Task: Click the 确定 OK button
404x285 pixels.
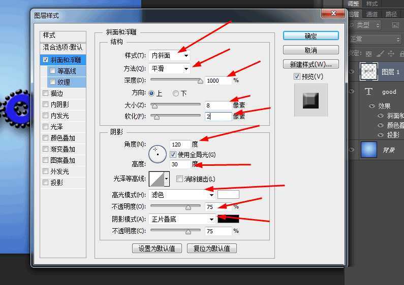Action: click(310, 36)
